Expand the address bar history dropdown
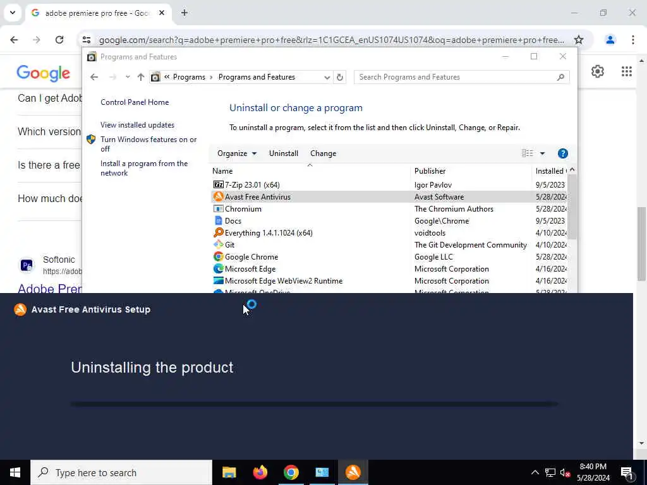The image size is (647, 485). click(327, 77)
